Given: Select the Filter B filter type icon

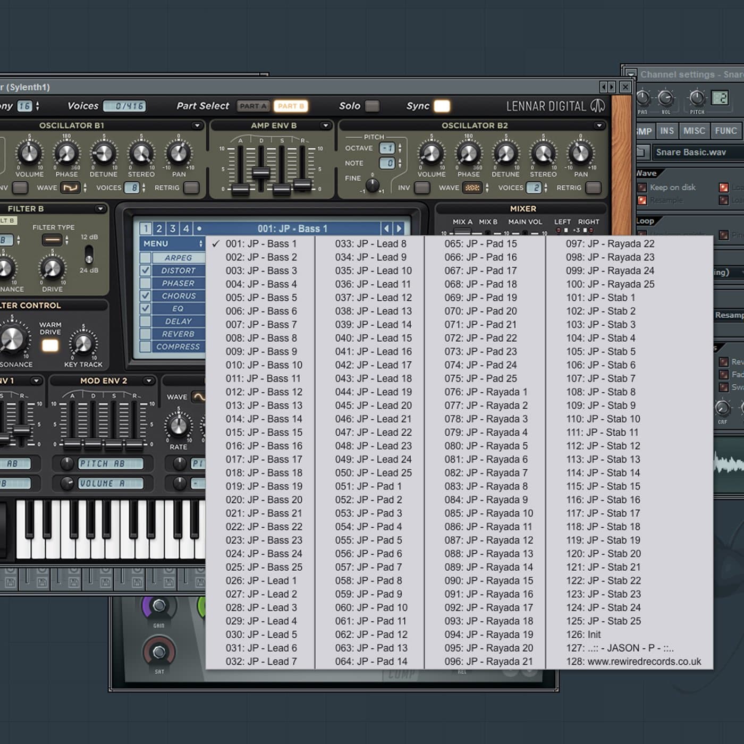Looking at the screenshot, I should click(x=52, y=240).
